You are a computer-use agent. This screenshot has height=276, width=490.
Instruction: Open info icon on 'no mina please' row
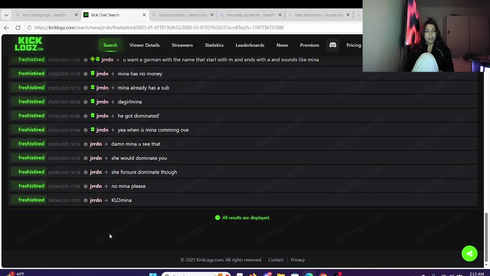[86, 186]
